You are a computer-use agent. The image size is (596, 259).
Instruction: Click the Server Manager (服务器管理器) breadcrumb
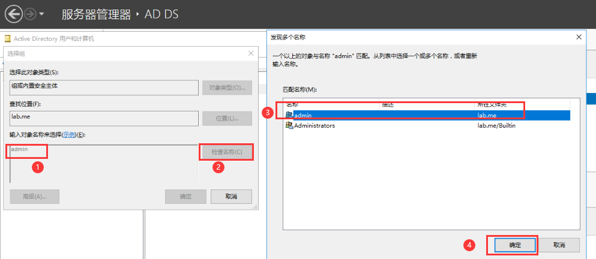[x=97, y=14]
